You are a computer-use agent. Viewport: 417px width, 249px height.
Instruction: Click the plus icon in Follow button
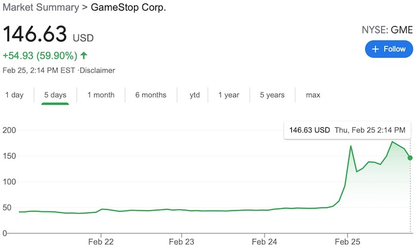(x=375, y=49)
